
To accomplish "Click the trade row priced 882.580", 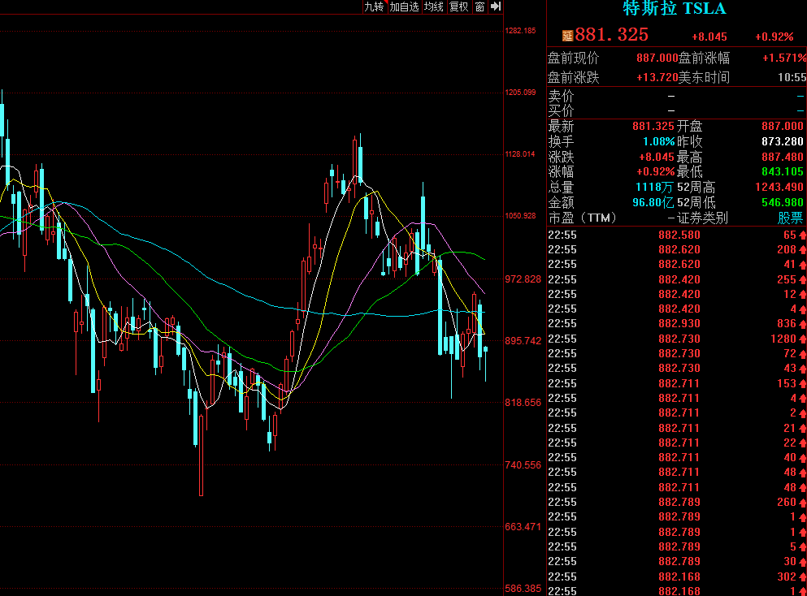I will [x=676, y=235].
